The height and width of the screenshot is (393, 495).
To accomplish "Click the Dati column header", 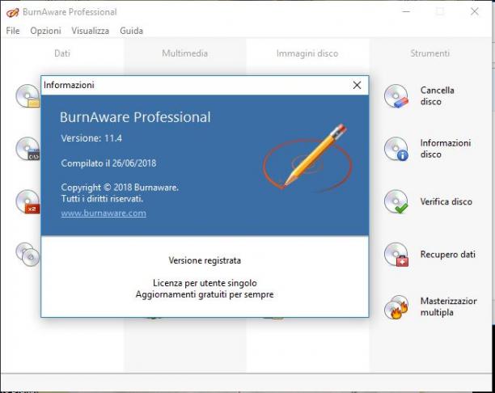I will (x=62, y=53).
